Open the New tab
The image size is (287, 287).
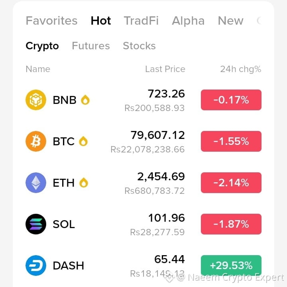click(230, 21)
